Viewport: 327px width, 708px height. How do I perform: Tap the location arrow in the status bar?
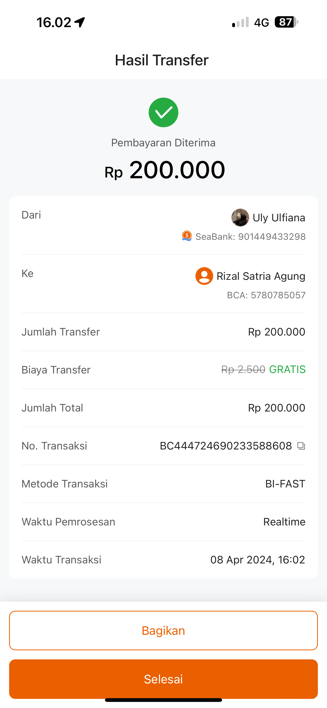pos(80,22)
